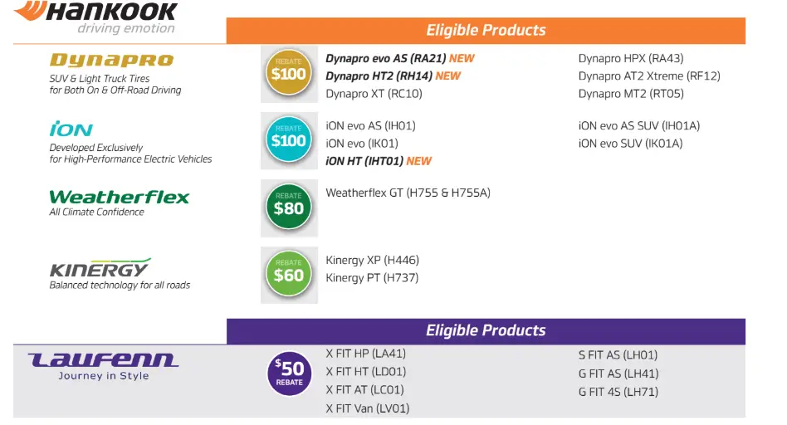Click the teal $100 iON rebate badge

point(289,140)
